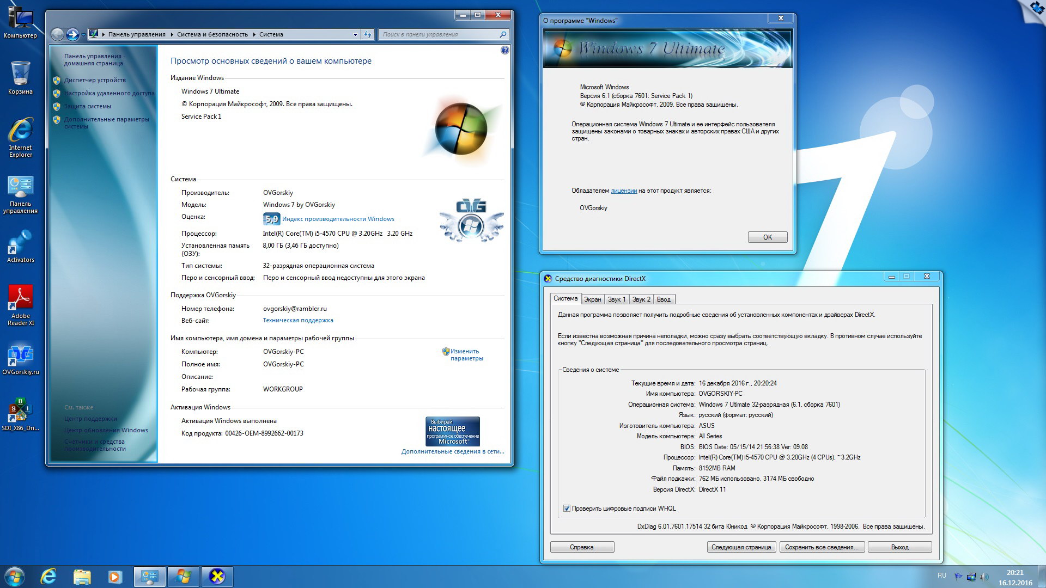Expand arrow after Система и безопасность breadcrumb
The height and width of the screenshot is (588, 1046).
[253, 34]
